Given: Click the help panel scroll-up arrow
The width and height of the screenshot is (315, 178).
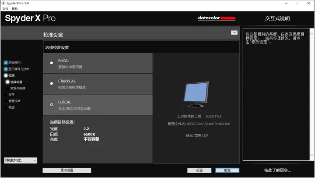Looking at the screenshot, I should (311, 34).
